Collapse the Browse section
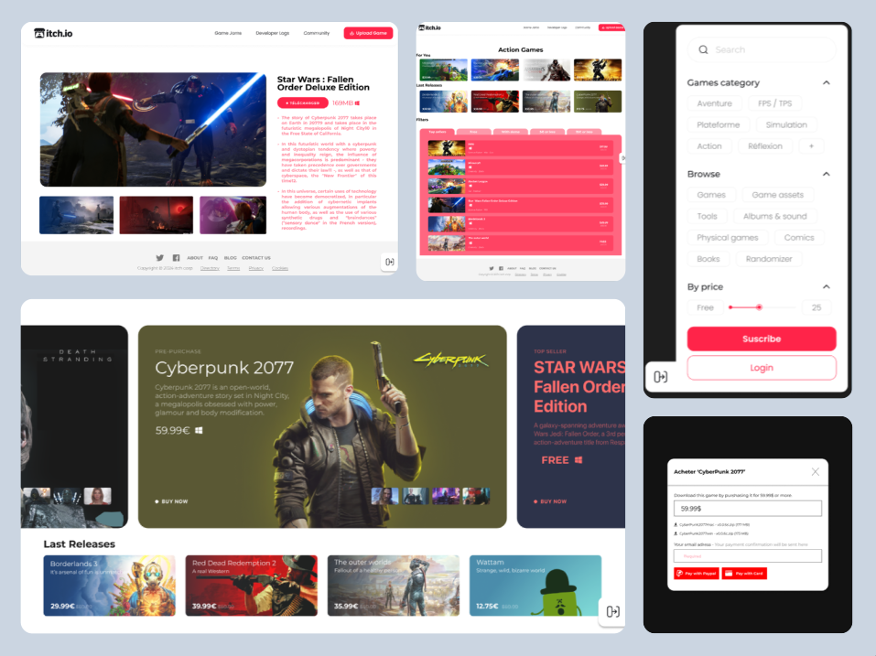 [827, 174]
